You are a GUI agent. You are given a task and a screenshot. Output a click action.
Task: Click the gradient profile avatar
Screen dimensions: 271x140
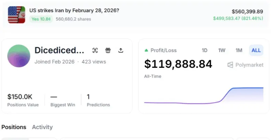point(19,56)
